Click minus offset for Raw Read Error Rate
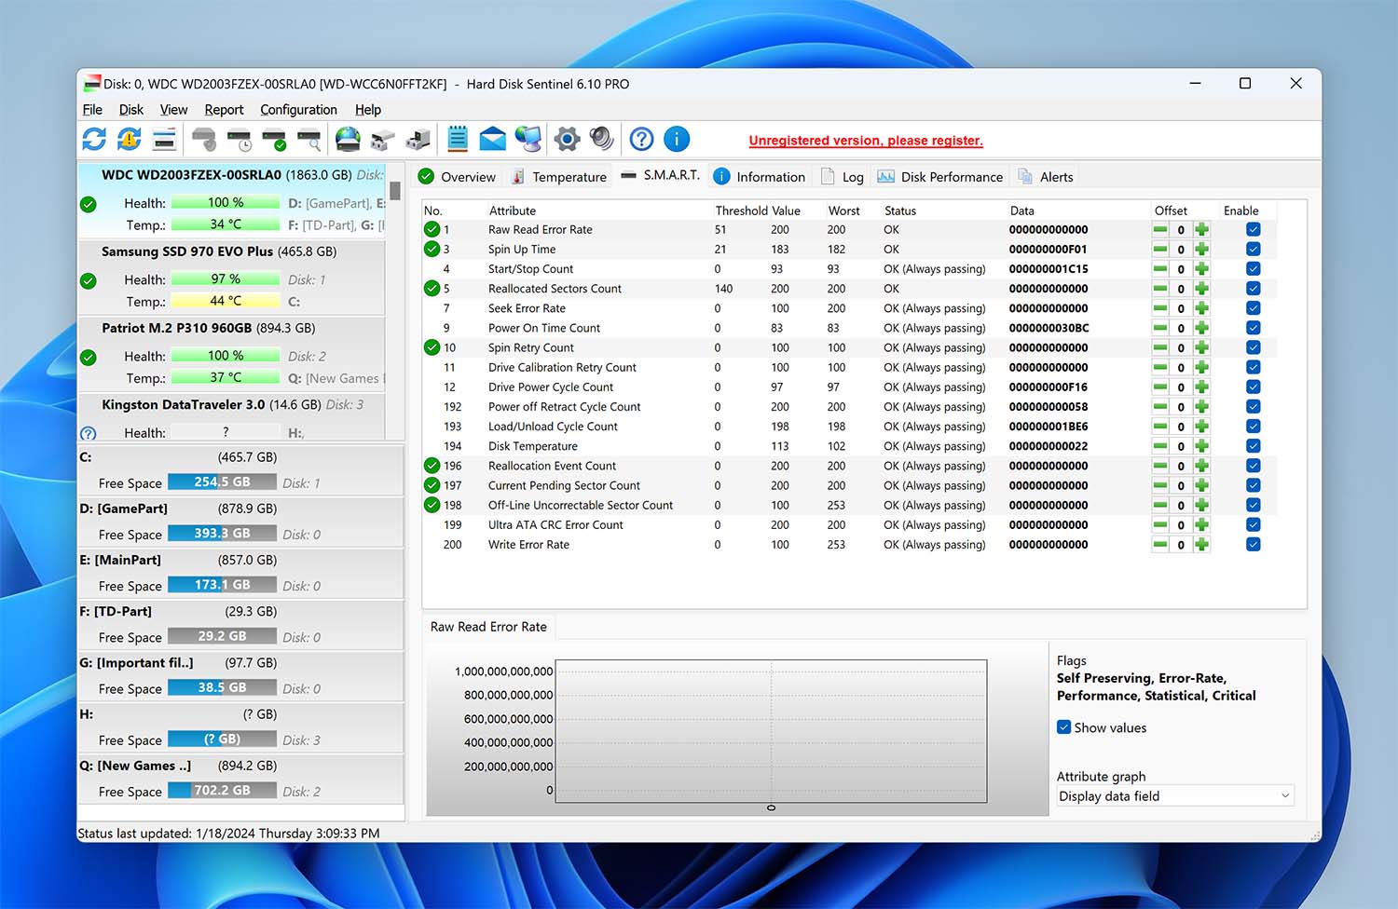Screen dimensions: 1398x909 click(1160, 229)
